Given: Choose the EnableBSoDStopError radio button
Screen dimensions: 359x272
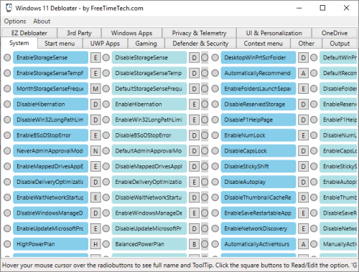Looking at the screenshot, I should click(x=7, y=135).
